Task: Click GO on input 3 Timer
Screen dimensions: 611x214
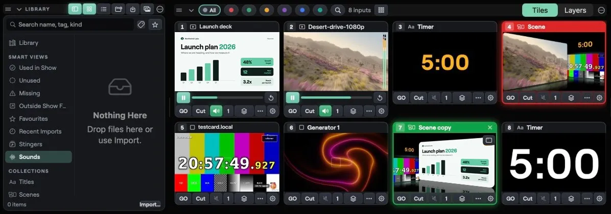Action: (402, 98)
